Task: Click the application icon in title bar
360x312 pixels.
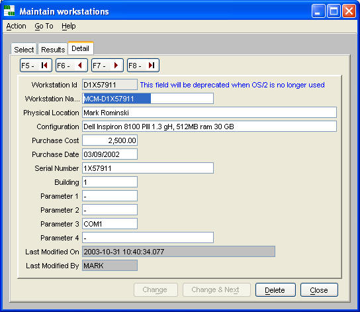Action: tap(9, 11)
